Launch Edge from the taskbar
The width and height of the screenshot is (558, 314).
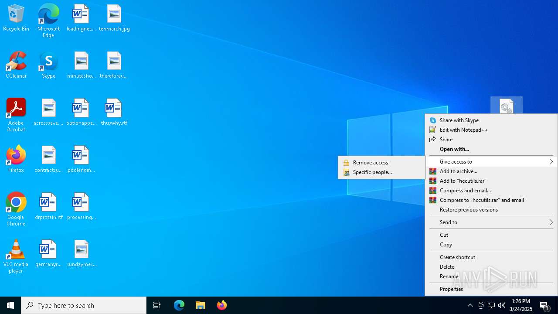coord(179,305)
